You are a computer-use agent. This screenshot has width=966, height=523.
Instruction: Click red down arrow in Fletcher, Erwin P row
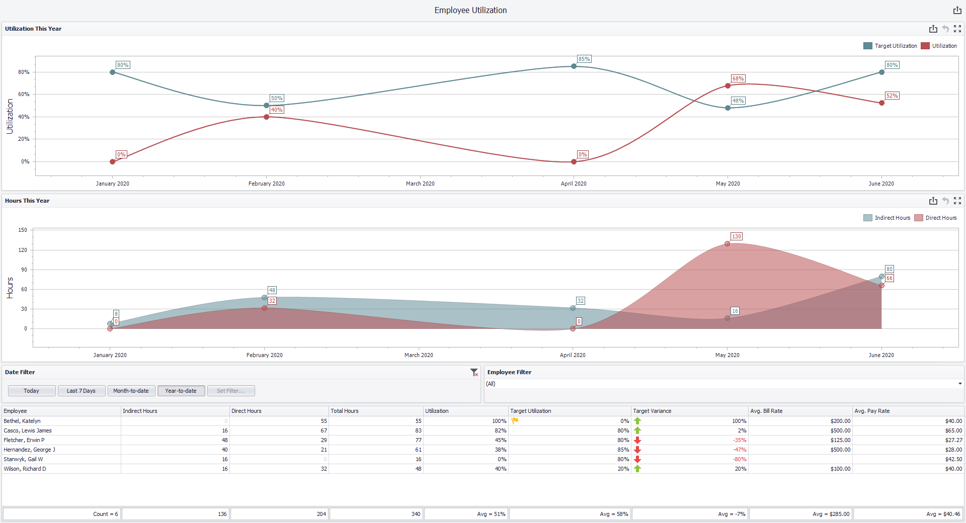click(x=637, y=440)
